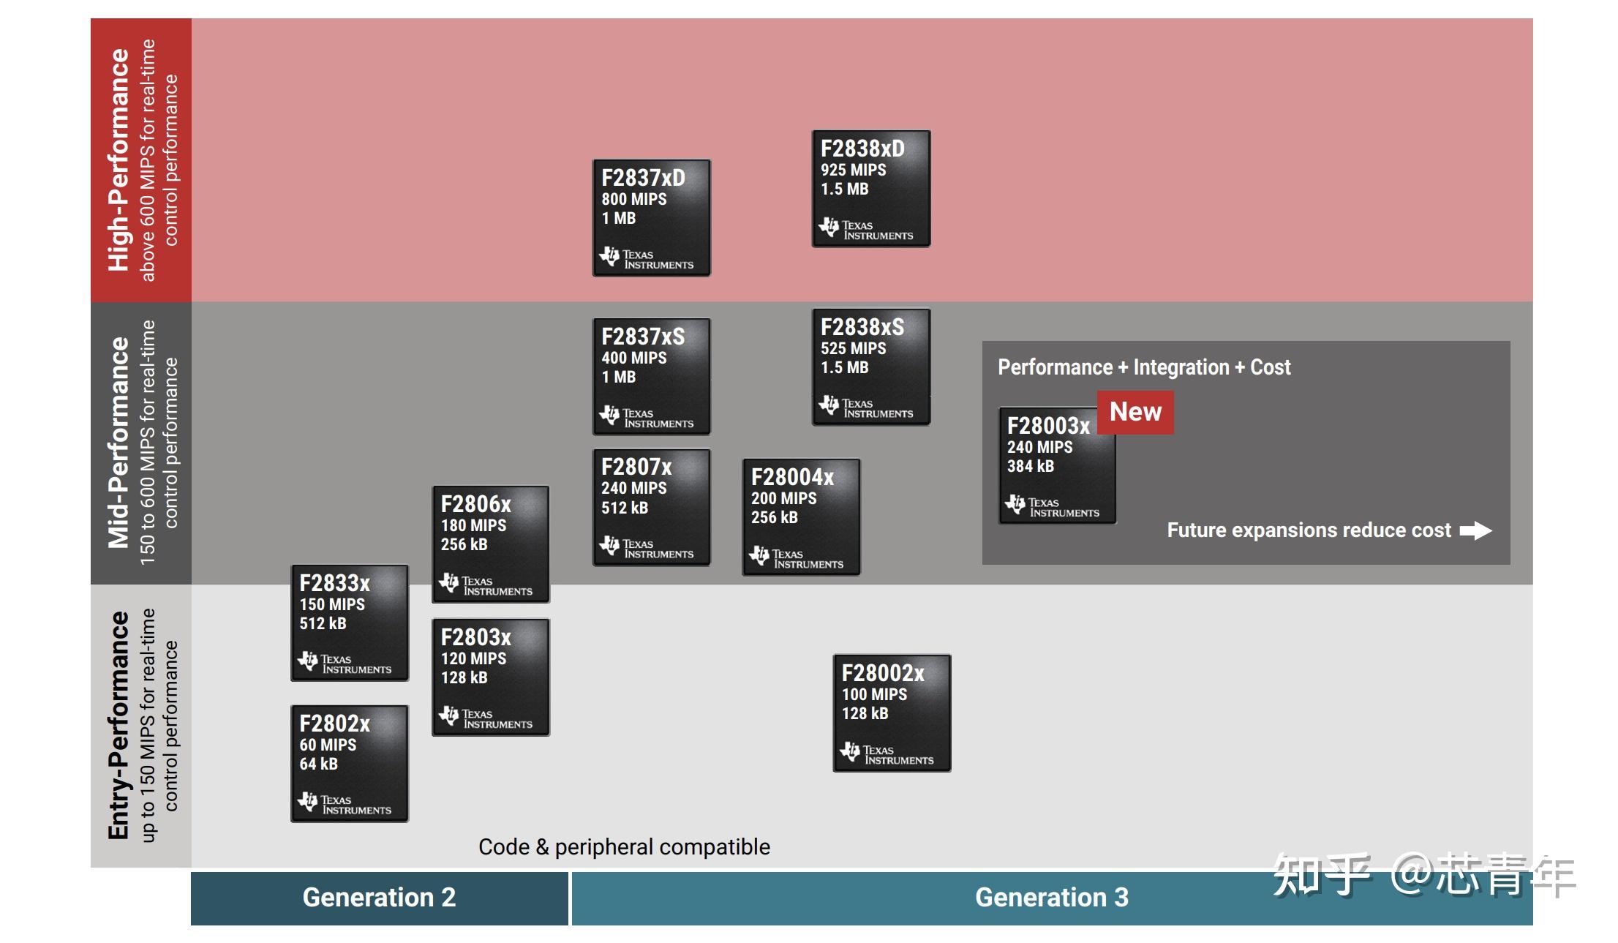Select the Generation 2 bar

pos(379,898)
